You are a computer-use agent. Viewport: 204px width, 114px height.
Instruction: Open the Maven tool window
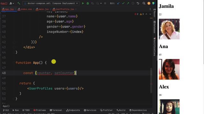pyautogui.click(x=154, y=13)
